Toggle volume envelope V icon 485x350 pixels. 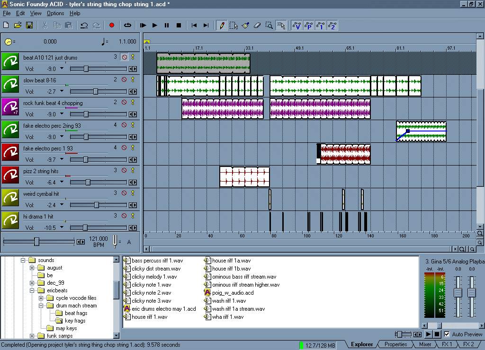coord(296,26)
